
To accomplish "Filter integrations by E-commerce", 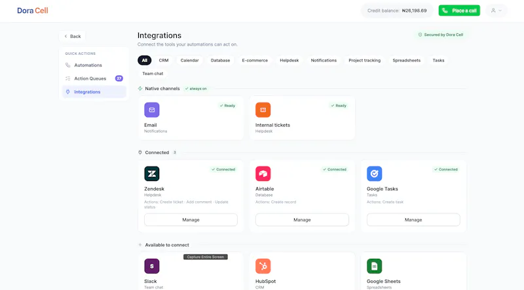I will click(255, 60).
